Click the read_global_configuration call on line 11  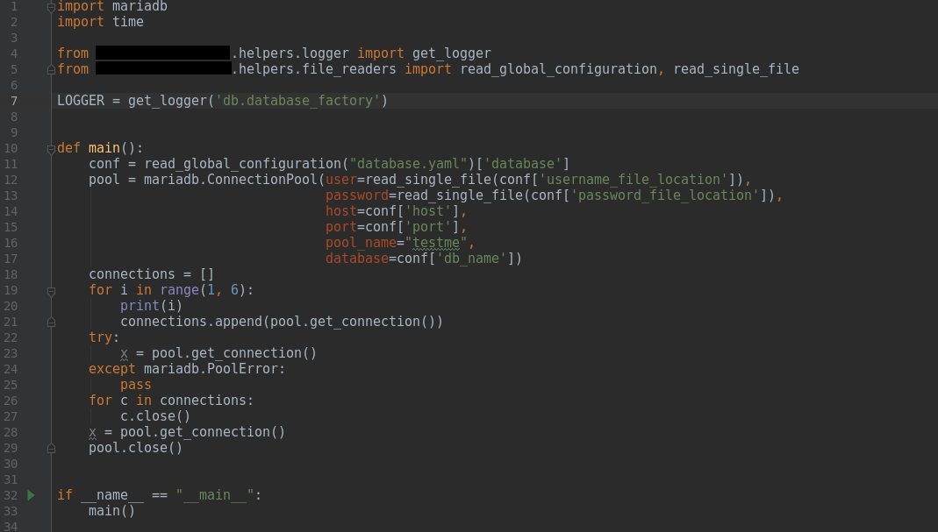(242, 164)
